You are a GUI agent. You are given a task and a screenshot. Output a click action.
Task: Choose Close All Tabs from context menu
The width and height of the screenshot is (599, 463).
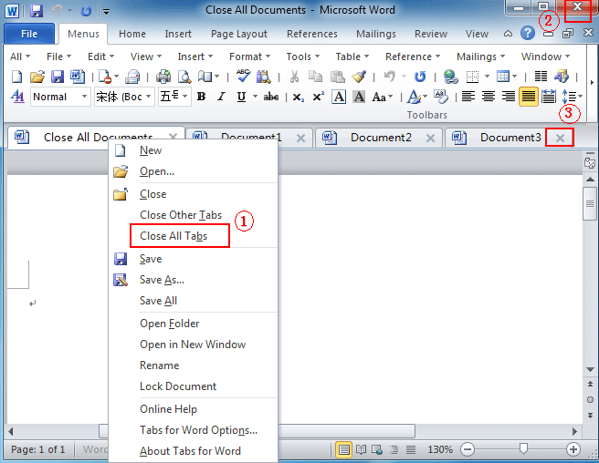click(x=173, y=236)
